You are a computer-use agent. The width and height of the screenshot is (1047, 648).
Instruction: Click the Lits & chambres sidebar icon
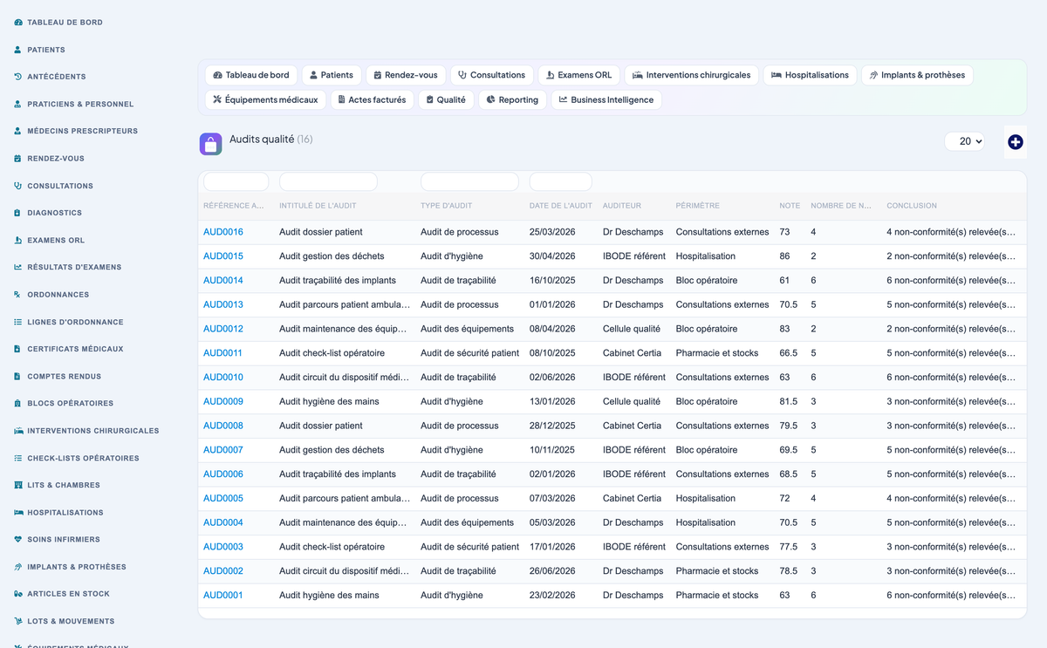(x=18, y=485)
